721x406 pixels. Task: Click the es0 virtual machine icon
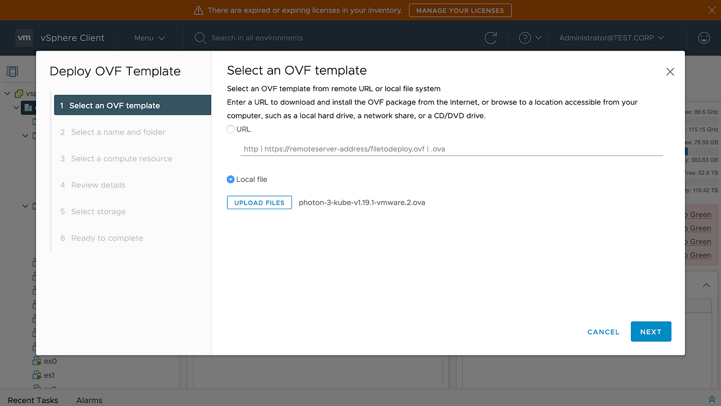pos(37,362)
